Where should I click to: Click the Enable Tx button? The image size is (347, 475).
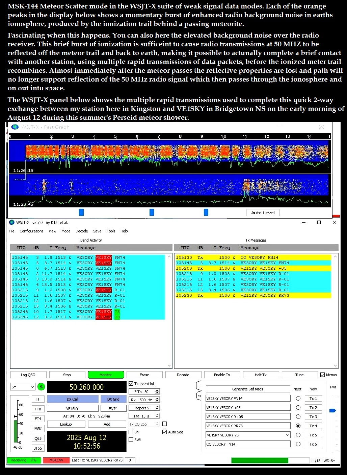tap(222, 375)
